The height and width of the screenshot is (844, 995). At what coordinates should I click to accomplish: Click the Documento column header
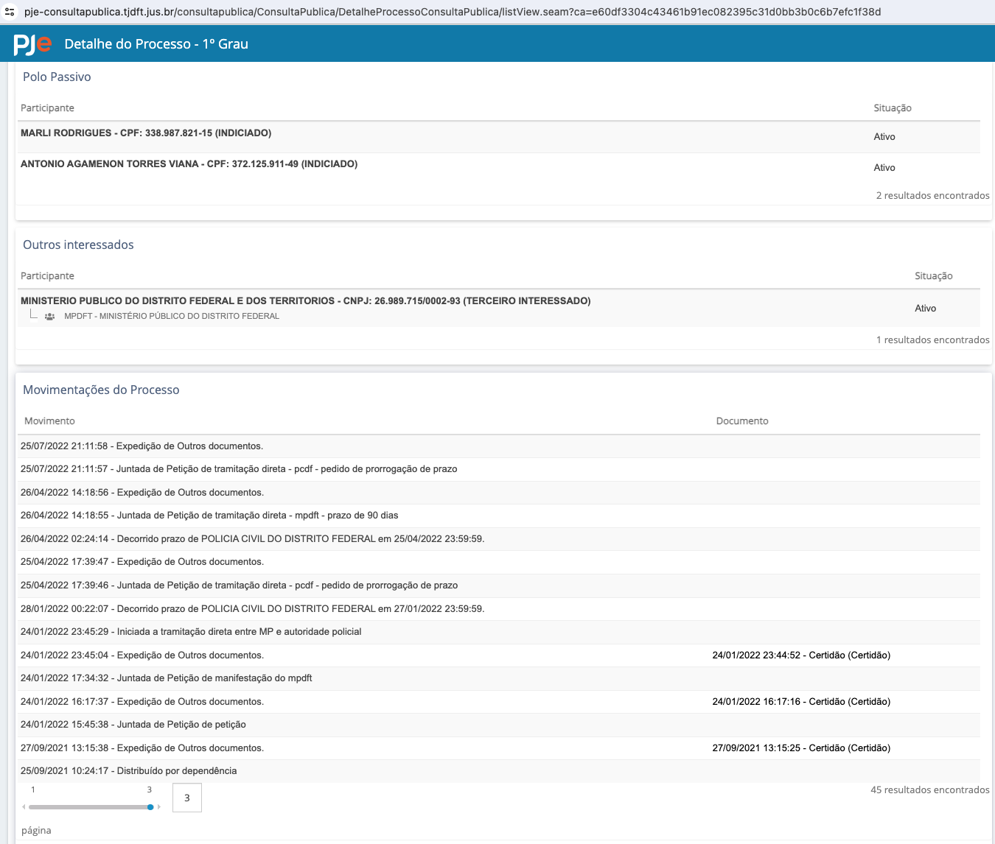pos(741,421)
